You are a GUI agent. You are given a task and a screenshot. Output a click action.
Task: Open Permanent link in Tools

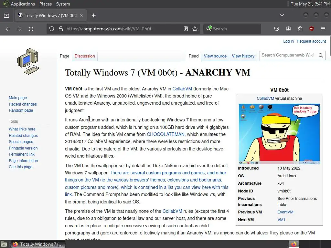click(22, 154)
